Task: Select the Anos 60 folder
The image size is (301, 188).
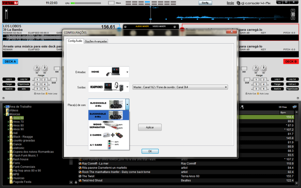Action: pyautogui.click(x=18, y=118)
